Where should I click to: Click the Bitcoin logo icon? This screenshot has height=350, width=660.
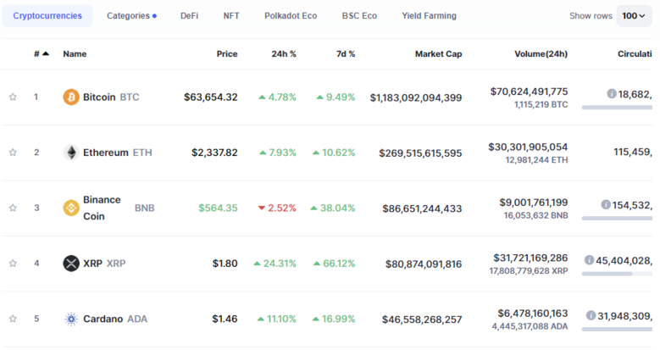[71, 97]
